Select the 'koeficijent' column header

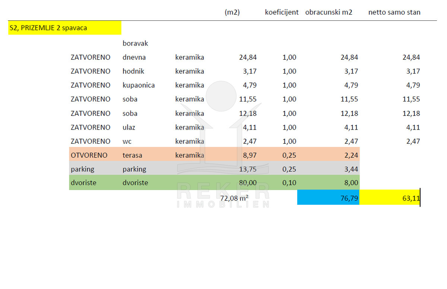(x=282, y=12)
